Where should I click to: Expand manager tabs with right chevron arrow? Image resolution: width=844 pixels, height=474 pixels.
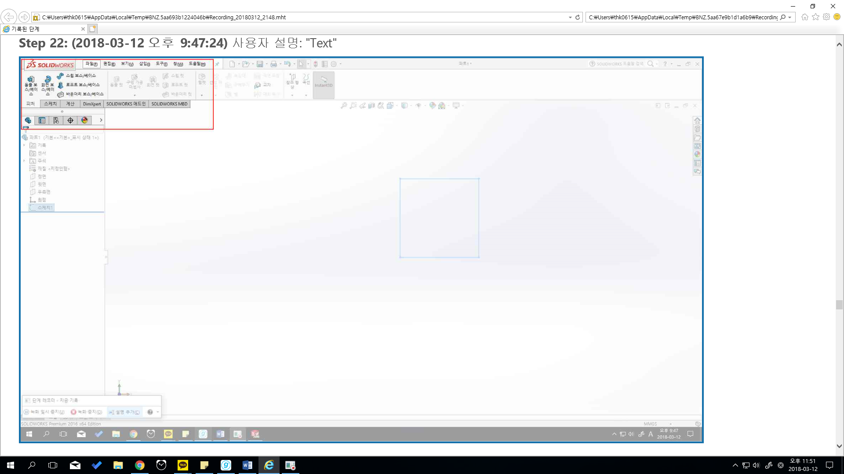[x=101, y=120]
